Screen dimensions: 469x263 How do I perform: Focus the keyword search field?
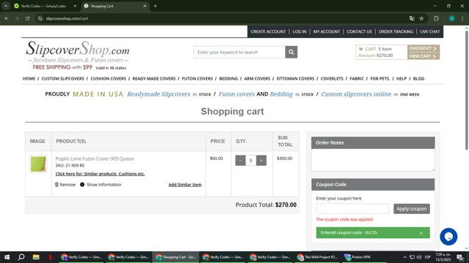(240, 52)
